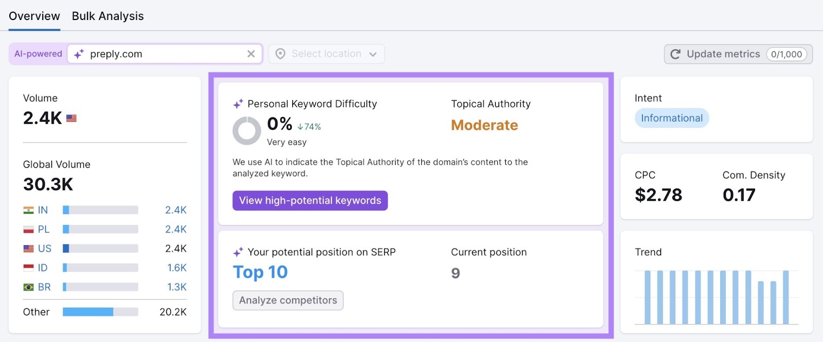Click the location pin icon

[279, 53]
